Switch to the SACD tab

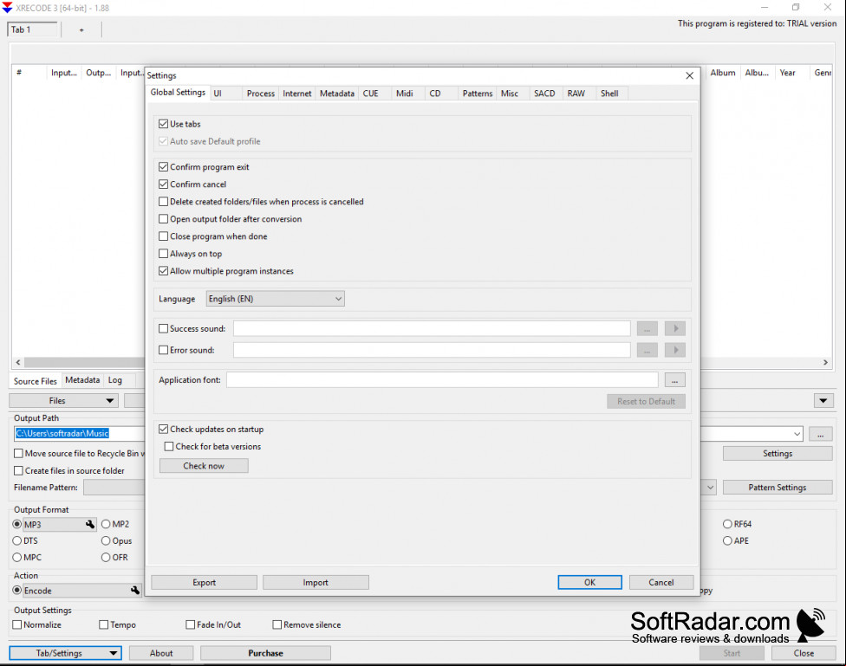click(544, 94)
